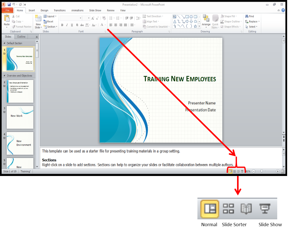Select the Find icon in Editing group
Screen dimensions: 295x231
pyautogui.click(x=251, y=16)
